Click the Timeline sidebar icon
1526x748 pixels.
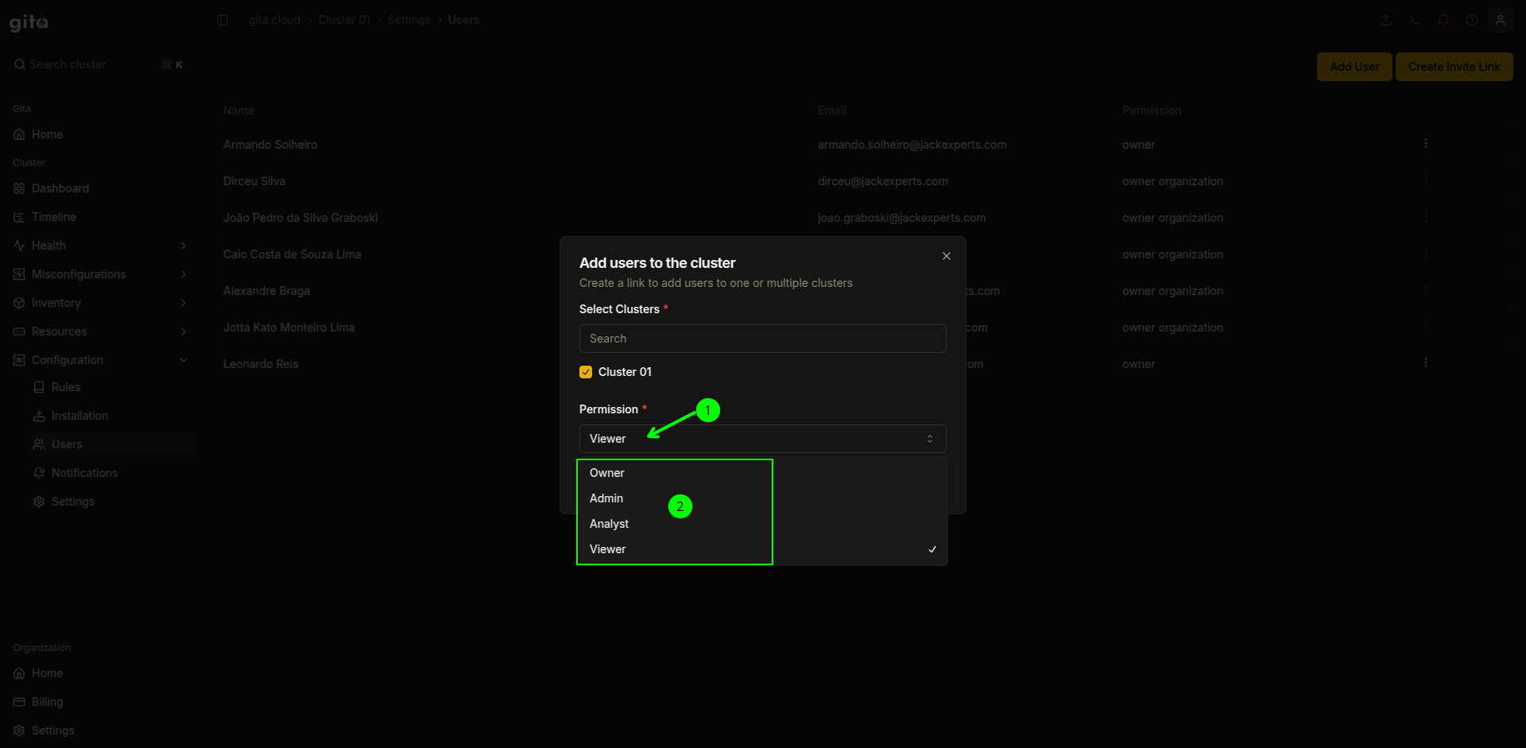click(19, 217)
